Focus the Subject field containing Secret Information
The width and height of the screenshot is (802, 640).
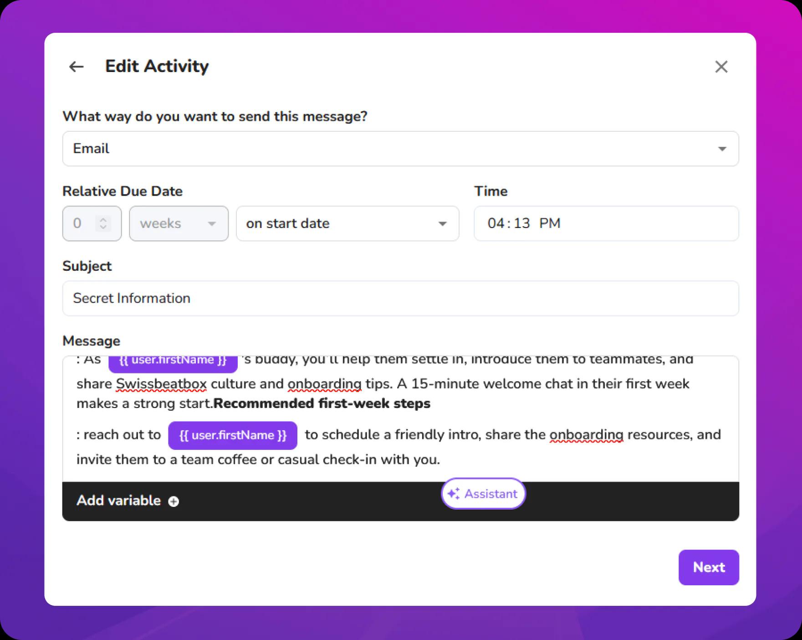coord(400,299)
